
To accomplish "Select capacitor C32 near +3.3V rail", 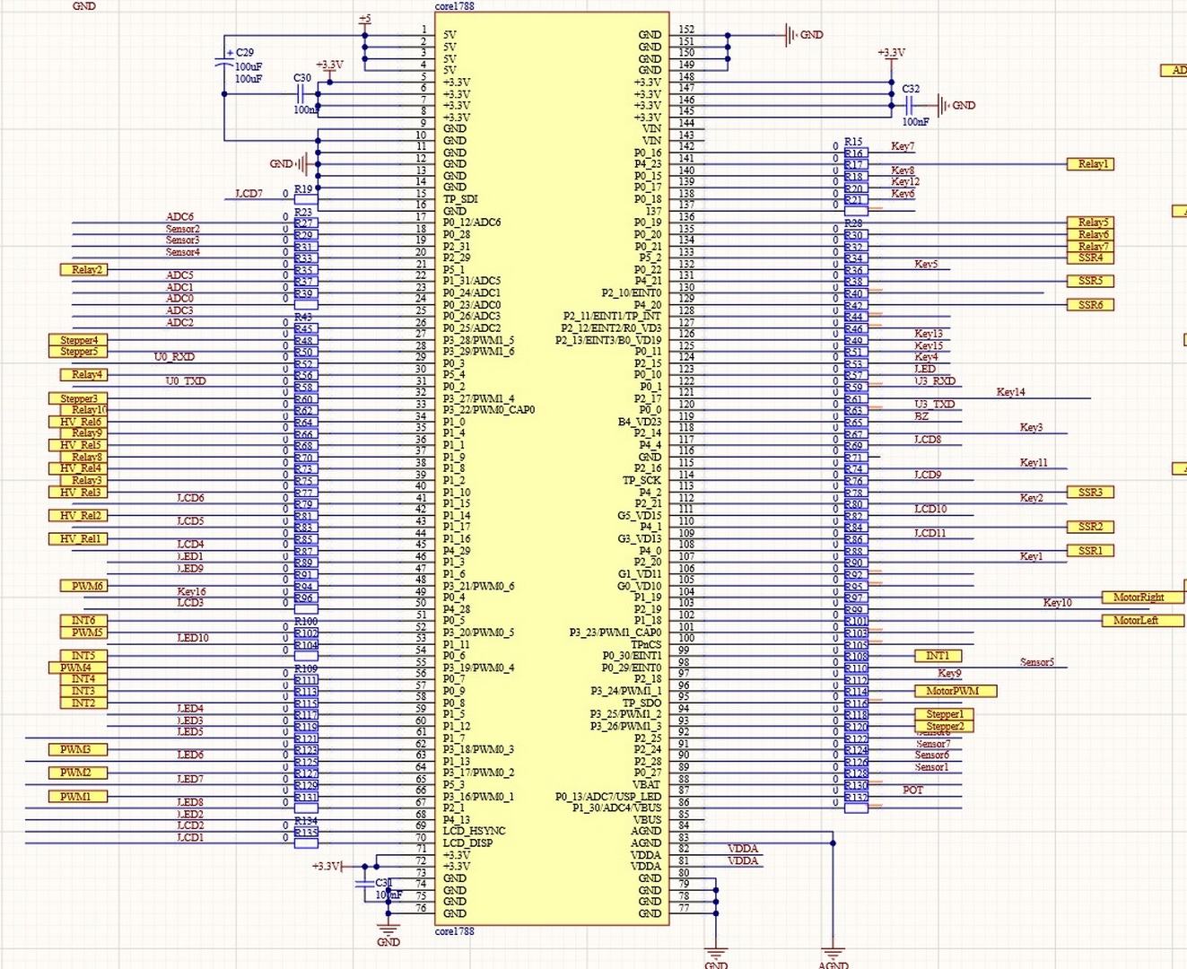I will tap(909, 105).
